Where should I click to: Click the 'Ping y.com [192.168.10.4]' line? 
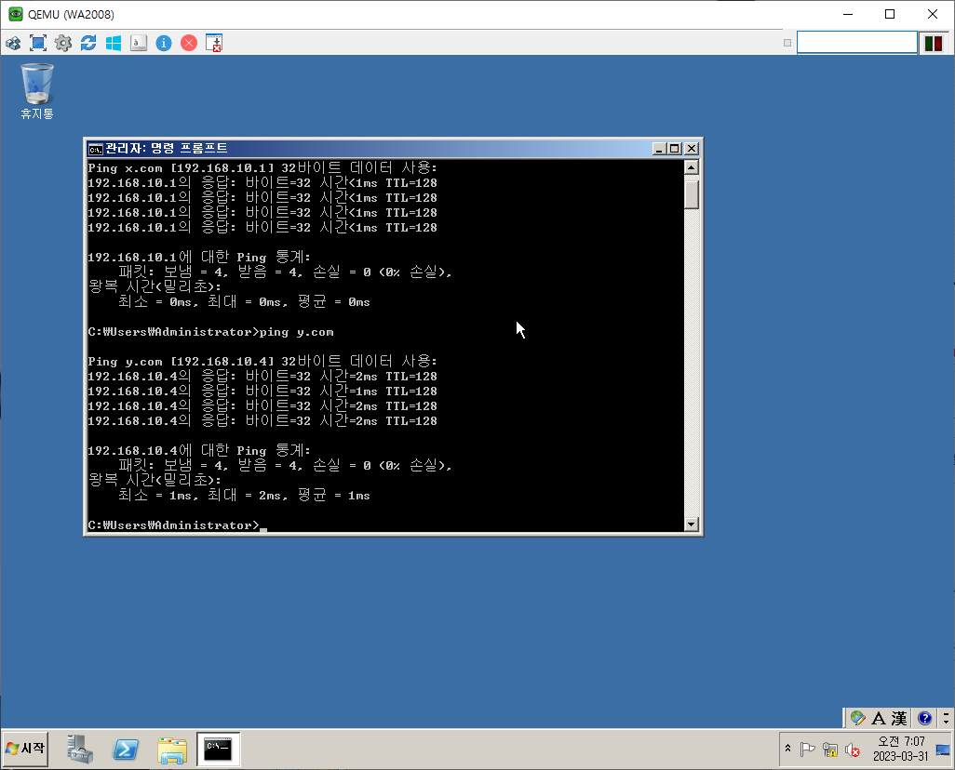262,361
